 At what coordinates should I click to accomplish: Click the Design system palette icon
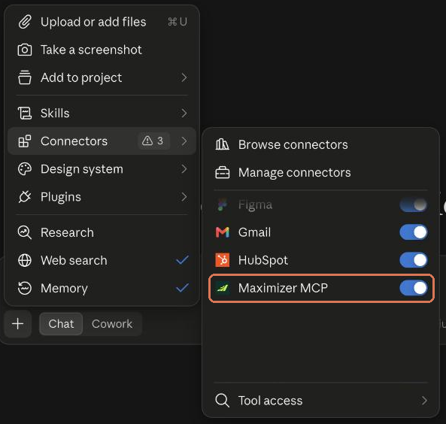(25, 169)
